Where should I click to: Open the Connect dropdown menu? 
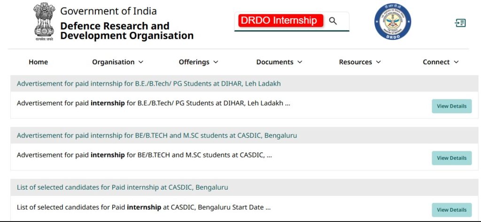441,62
